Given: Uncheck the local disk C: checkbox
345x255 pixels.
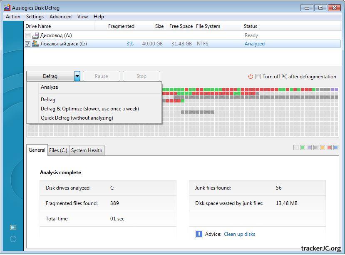Looking at the screenshot, I should point(28,44).
